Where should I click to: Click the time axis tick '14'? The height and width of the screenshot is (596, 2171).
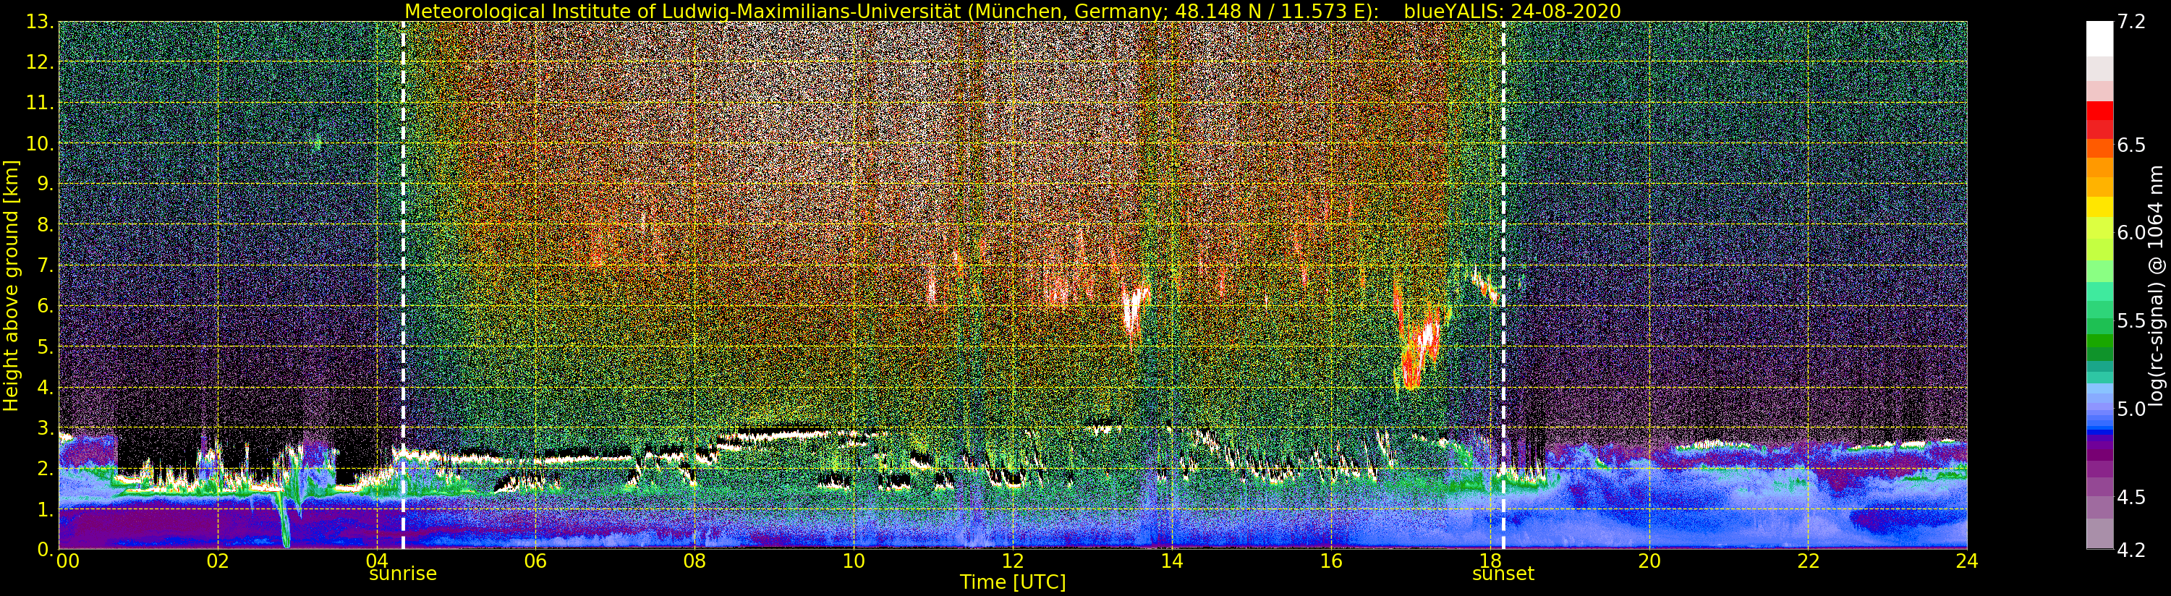[x=1171, y=561]
